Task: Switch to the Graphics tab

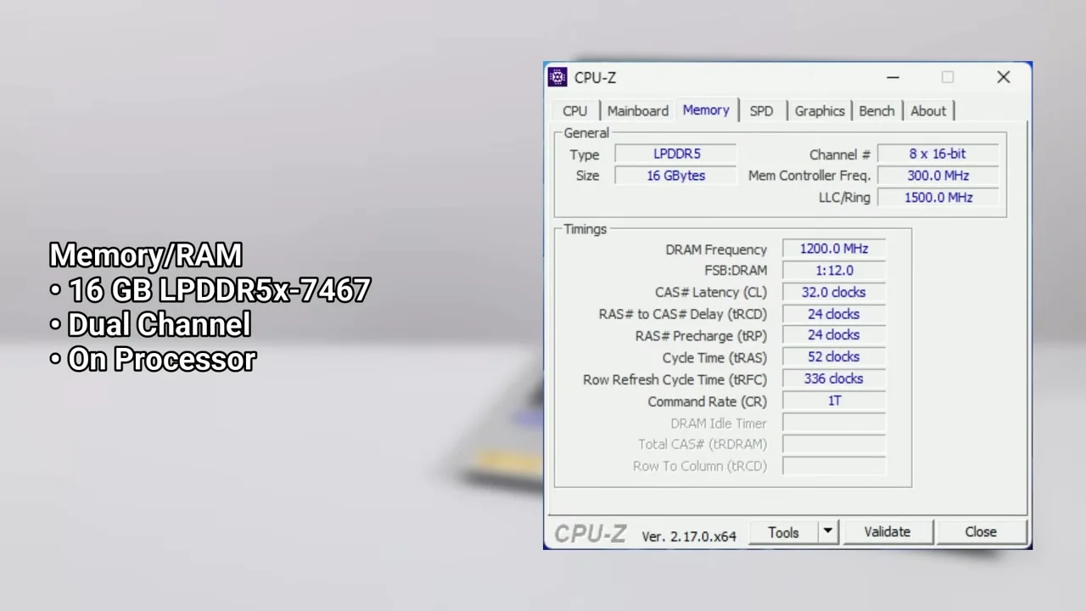Action: click(x=820, y=111)
